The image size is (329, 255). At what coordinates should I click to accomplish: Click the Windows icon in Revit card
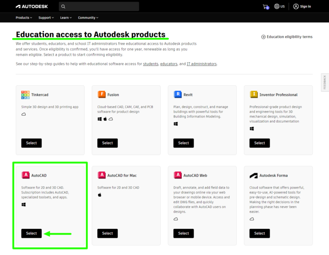click(176, 124)
